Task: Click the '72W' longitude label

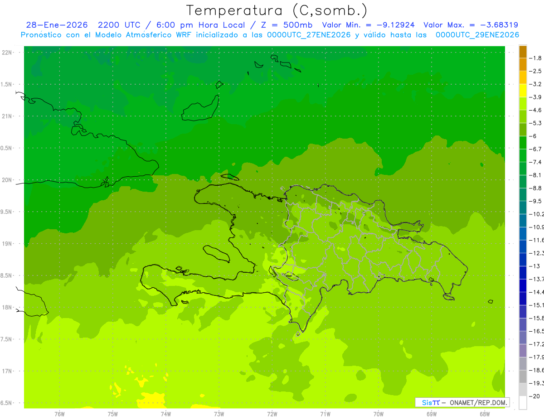Action: click(272, 414)
